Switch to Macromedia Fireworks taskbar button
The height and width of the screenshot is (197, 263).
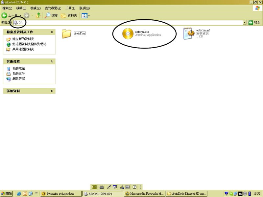145,194
